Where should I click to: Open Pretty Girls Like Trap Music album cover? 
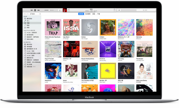click(x=53, y=27)
